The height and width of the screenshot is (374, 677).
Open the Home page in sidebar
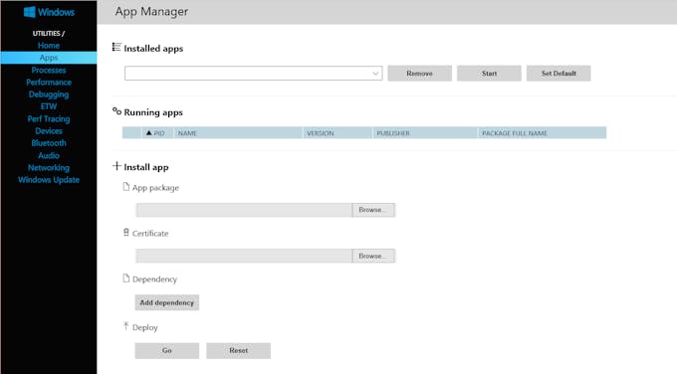[49, 46]
